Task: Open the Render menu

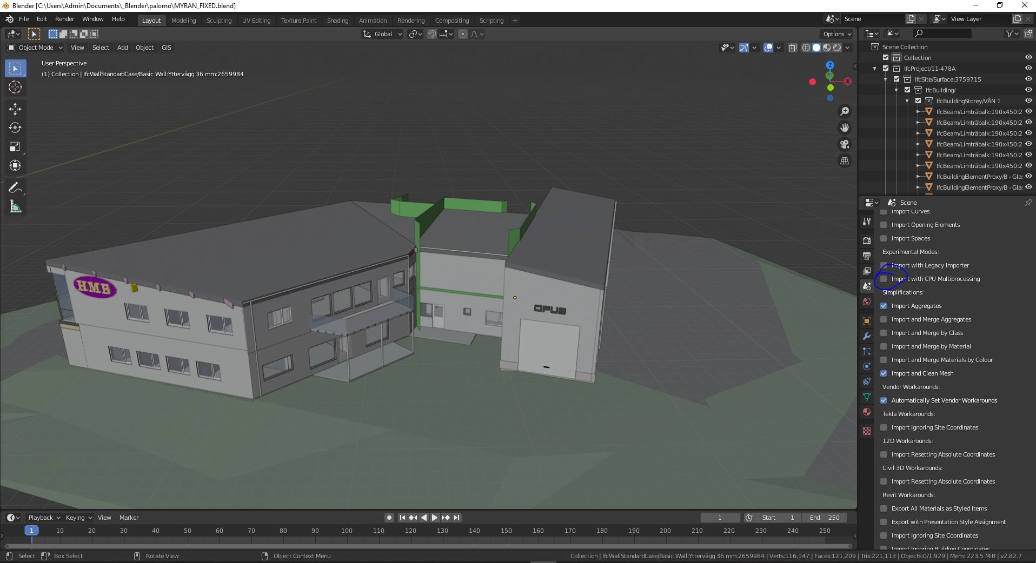Action: click(x=64, y=19)
